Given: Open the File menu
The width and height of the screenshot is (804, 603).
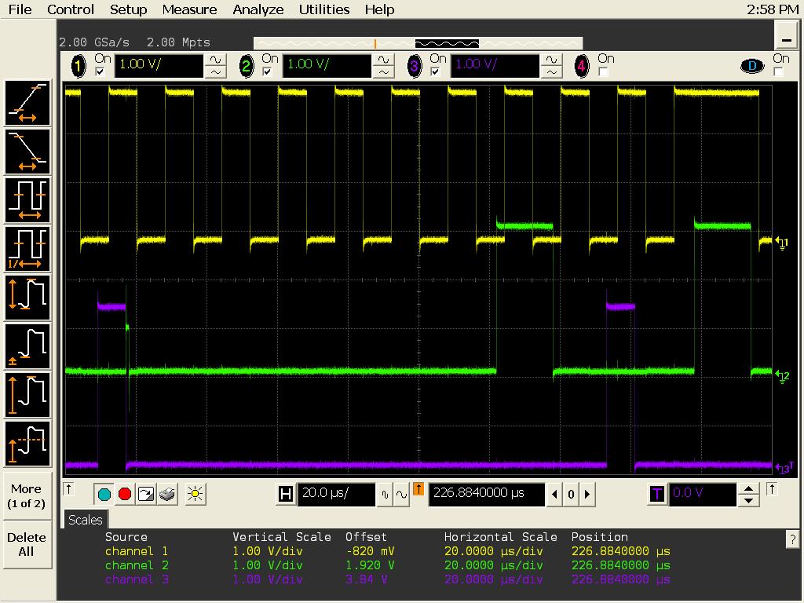Looking at the screenshot, I should 20,9.
